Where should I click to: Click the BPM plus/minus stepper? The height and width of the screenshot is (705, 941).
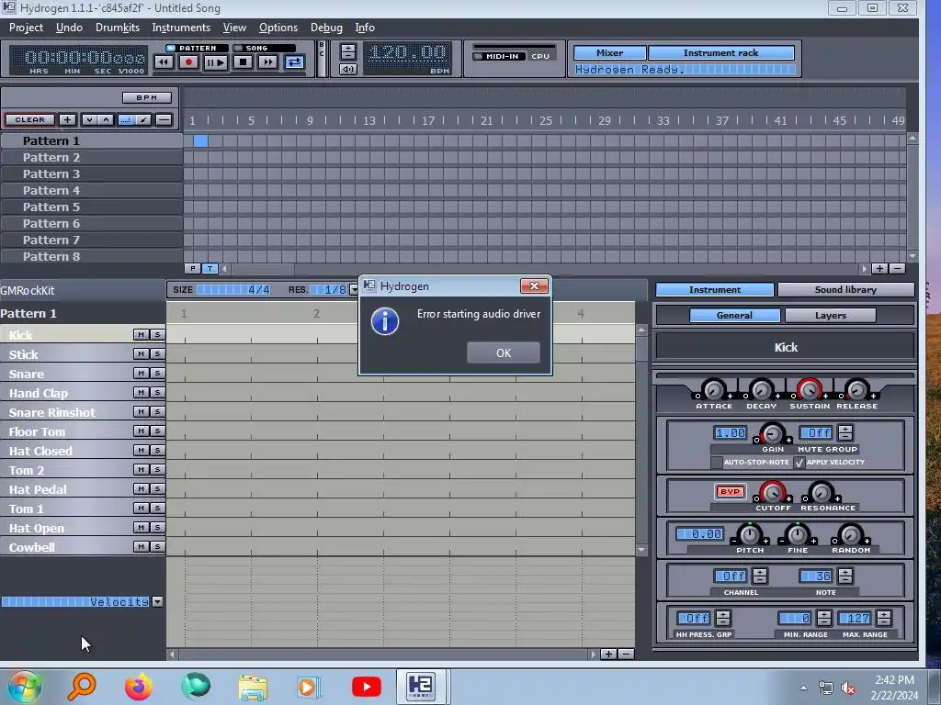(348, 51)
